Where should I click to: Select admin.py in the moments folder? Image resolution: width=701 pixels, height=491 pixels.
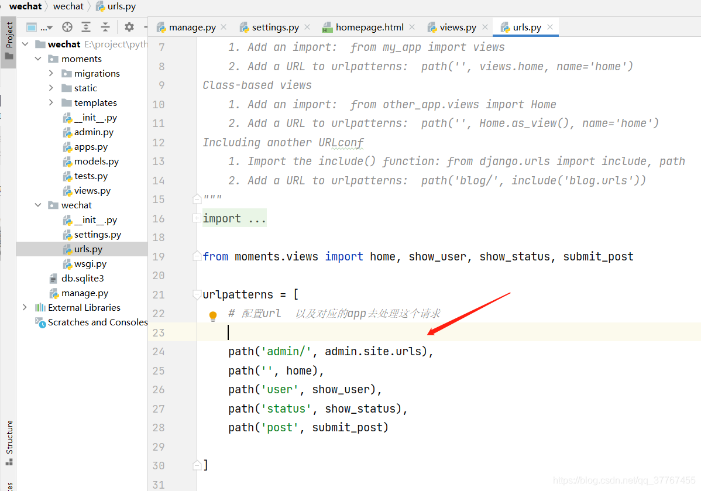click(94, 132)
